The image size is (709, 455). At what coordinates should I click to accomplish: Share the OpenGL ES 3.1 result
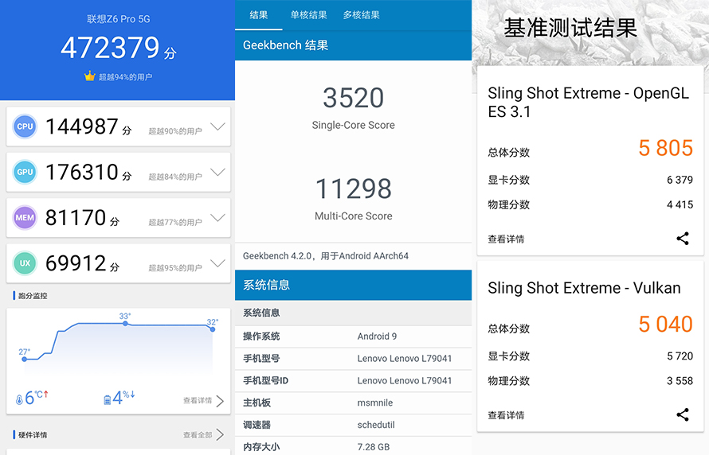683,239
